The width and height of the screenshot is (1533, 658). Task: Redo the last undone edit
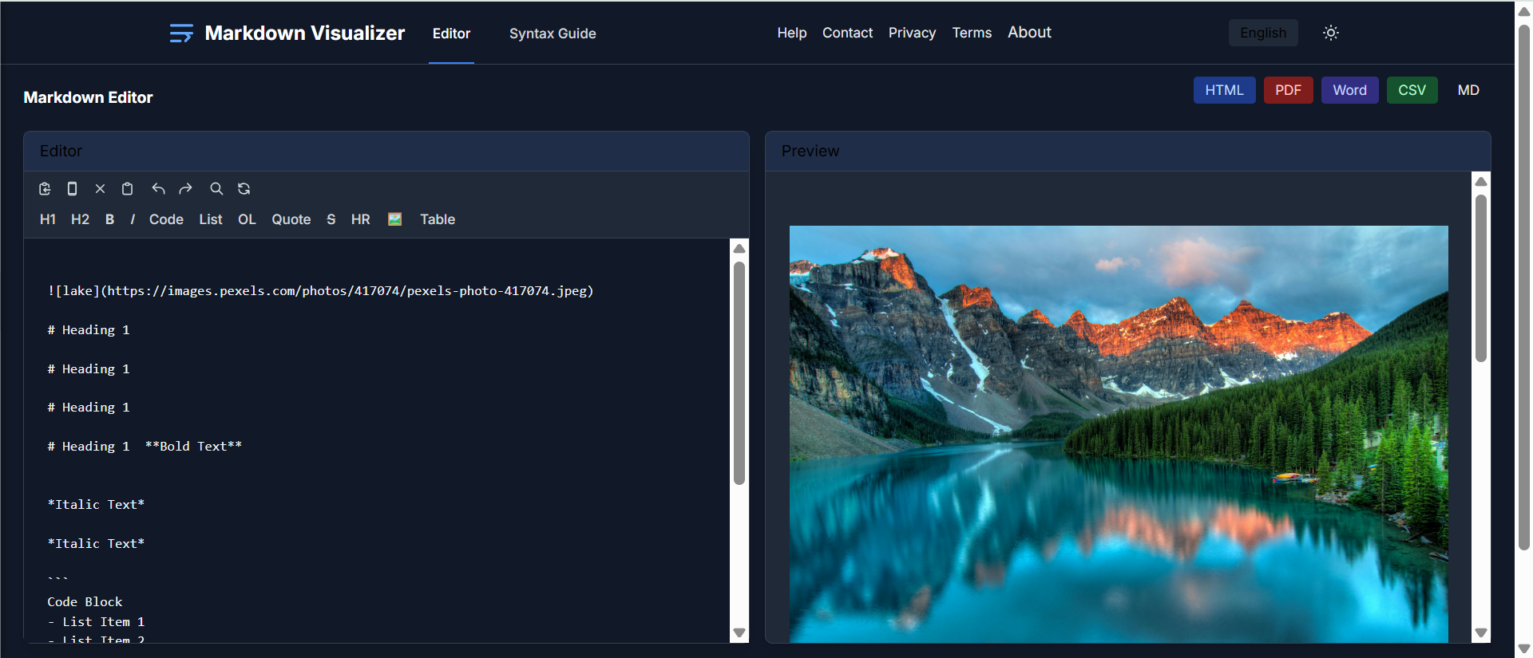point(185,189)
